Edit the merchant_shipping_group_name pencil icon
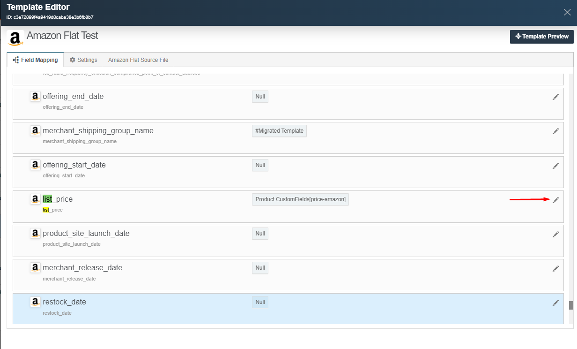Image resolution: width=577 pixels, height=349 pixels. coord(556,131)
